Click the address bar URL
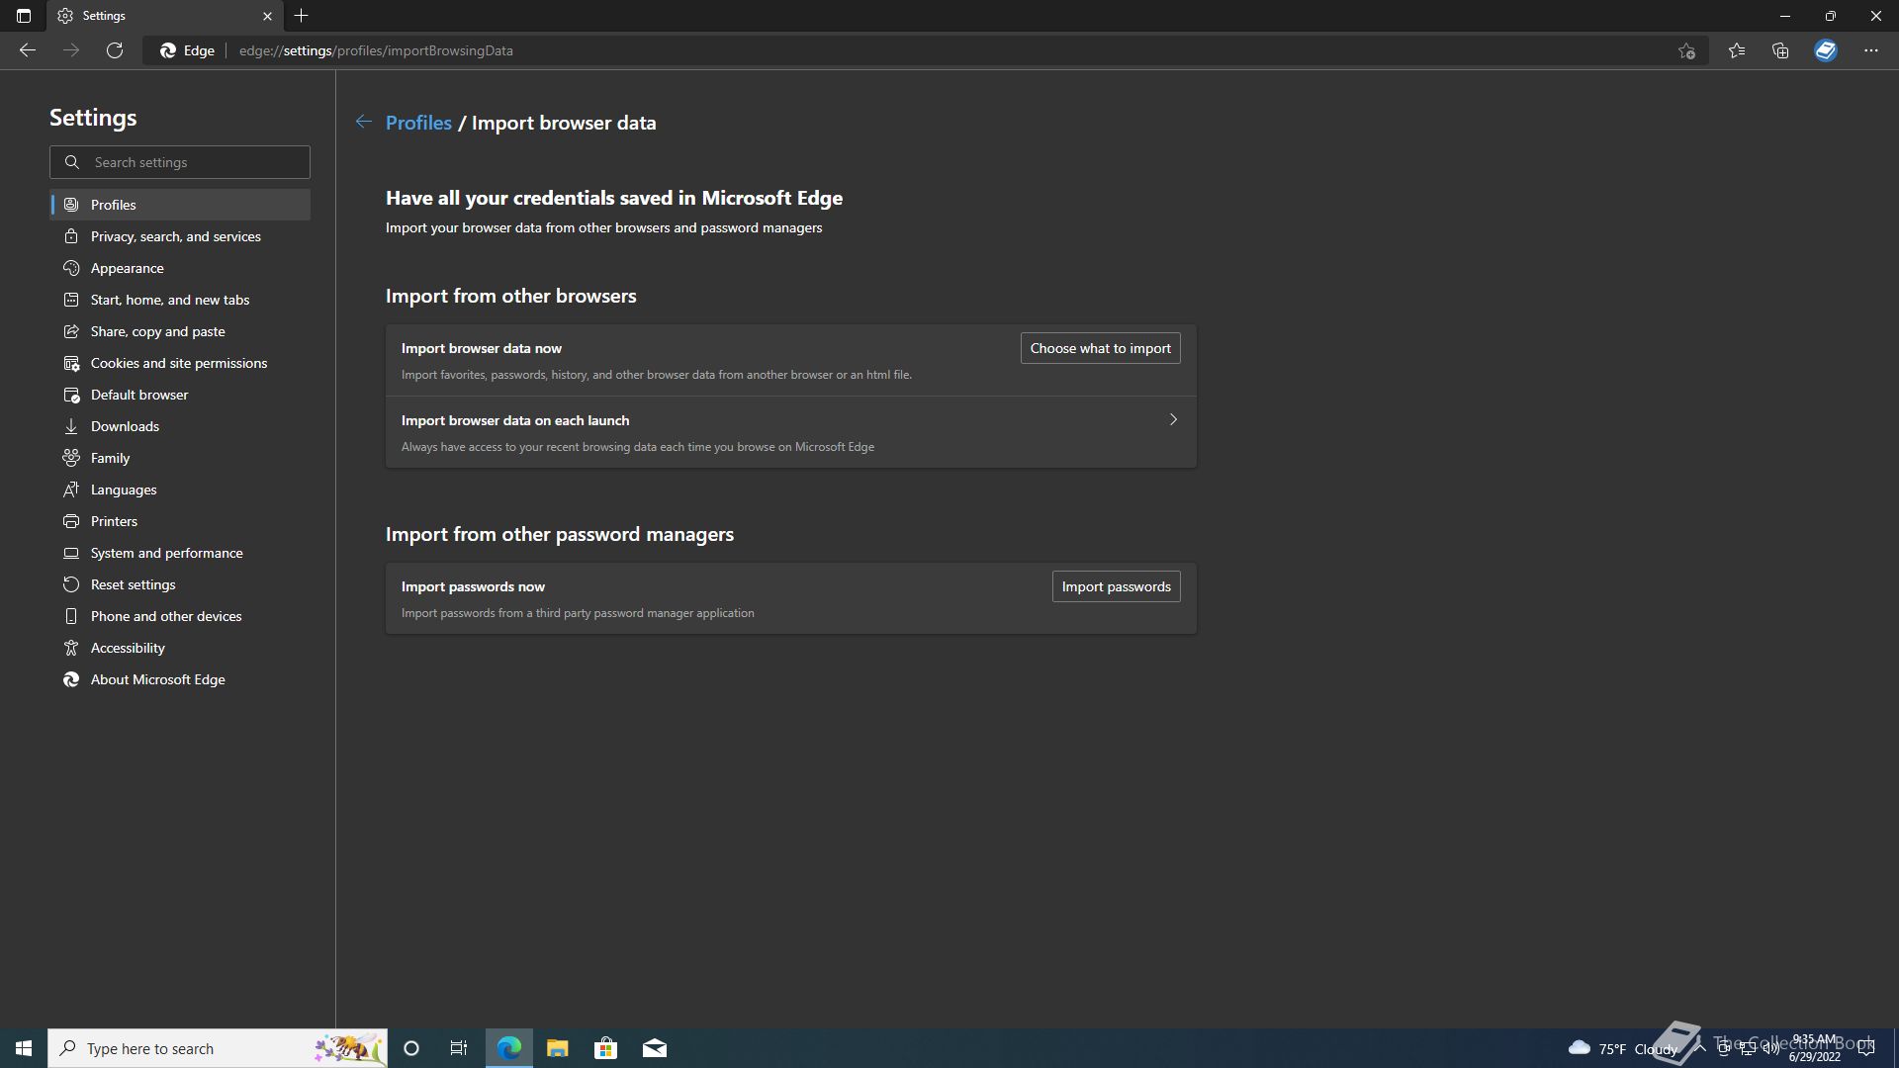The width and height of the screenshot is (1899, 1068). tap(376, 50)
